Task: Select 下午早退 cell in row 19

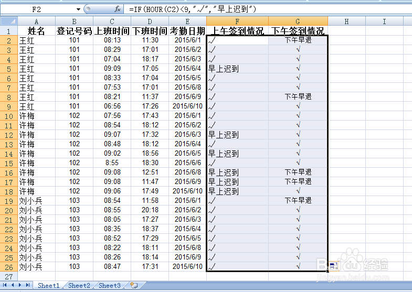Action: click(298, 201)
